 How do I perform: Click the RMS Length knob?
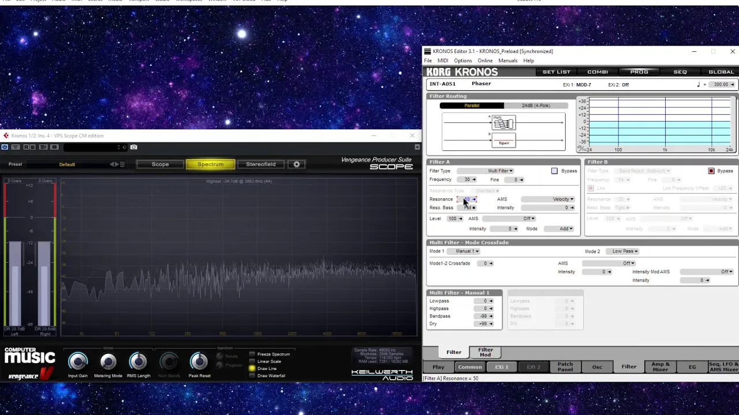coord(138,361)
